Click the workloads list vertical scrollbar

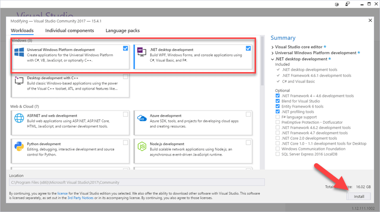point(262,119)
